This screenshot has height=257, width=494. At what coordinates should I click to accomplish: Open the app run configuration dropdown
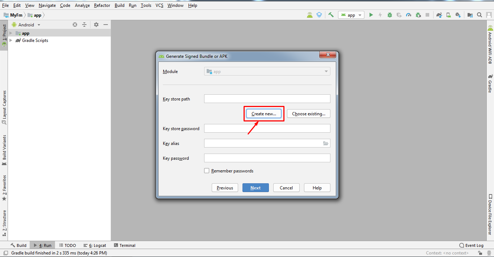pos(351,15)
